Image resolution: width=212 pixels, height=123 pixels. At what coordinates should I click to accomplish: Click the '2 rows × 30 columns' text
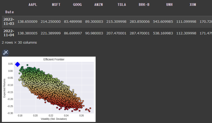pyautogui.click(x=19, y=42)
